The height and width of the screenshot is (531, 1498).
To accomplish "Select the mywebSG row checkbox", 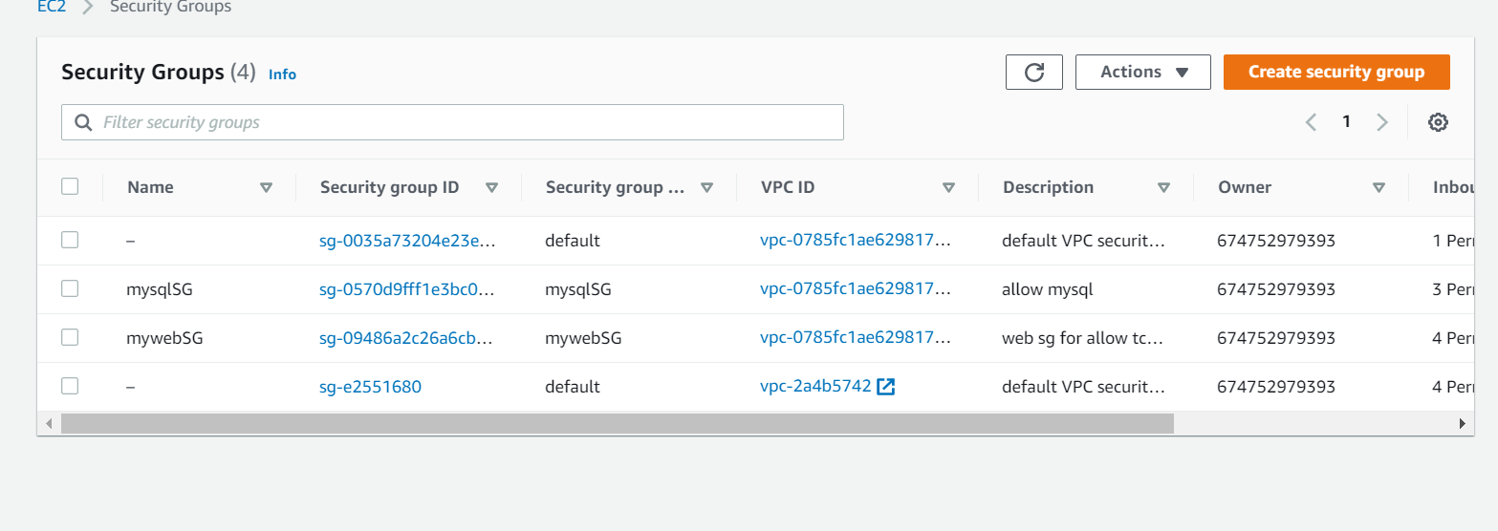I will pyautogui.click(x=70, y=337).
